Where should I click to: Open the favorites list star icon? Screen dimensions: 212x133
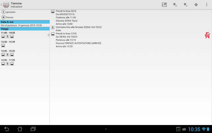coord(175,5)
